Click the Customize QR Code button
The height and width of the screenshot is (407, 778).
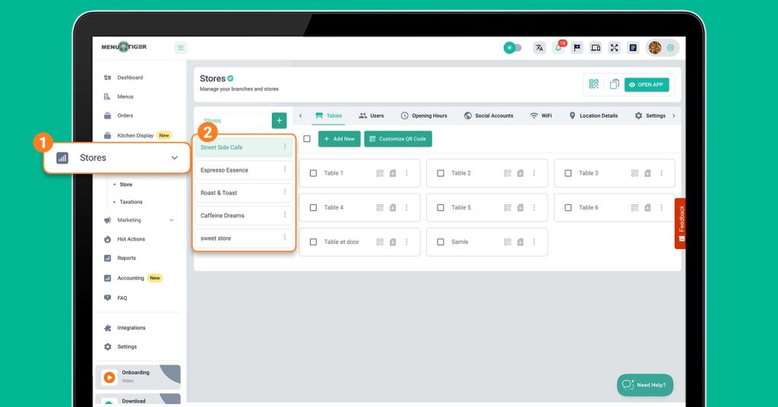point(397,139)
